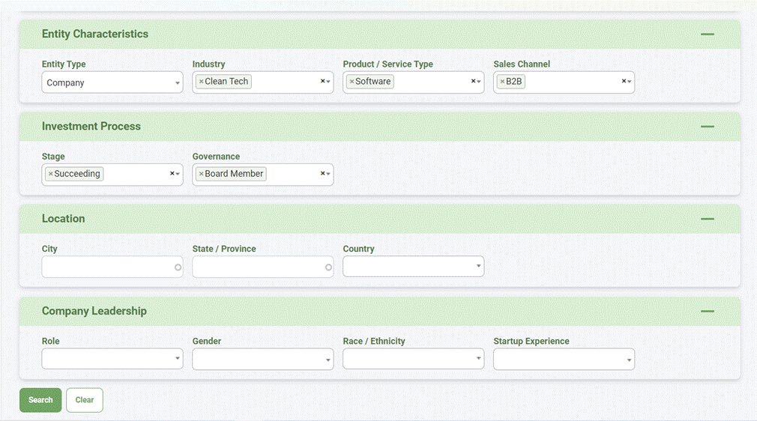Open the Governance dropdown arrow

pos(328,174)
